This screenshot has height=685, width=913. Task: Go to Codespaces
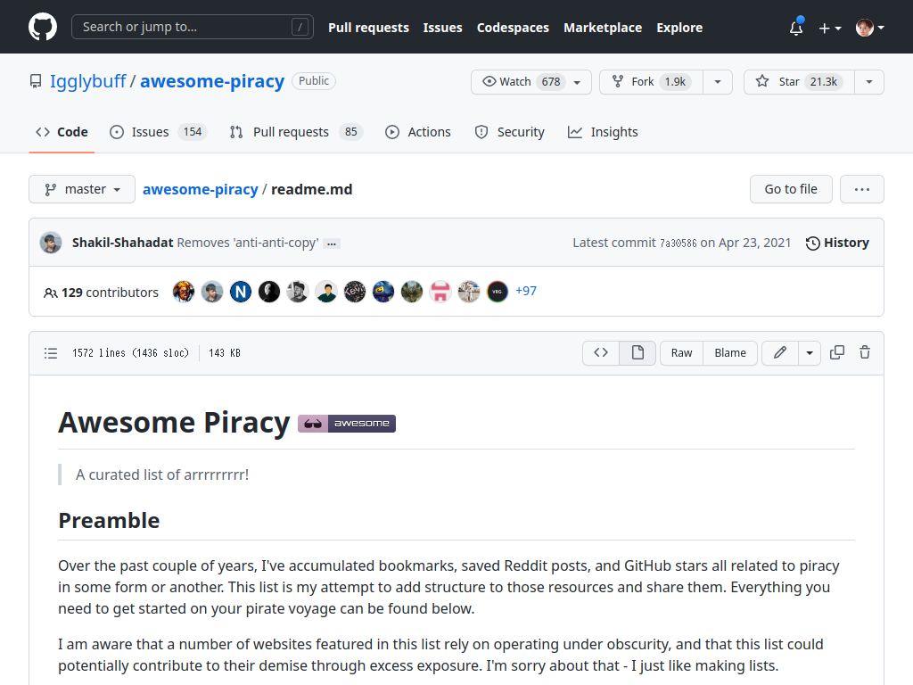point(513,28)
